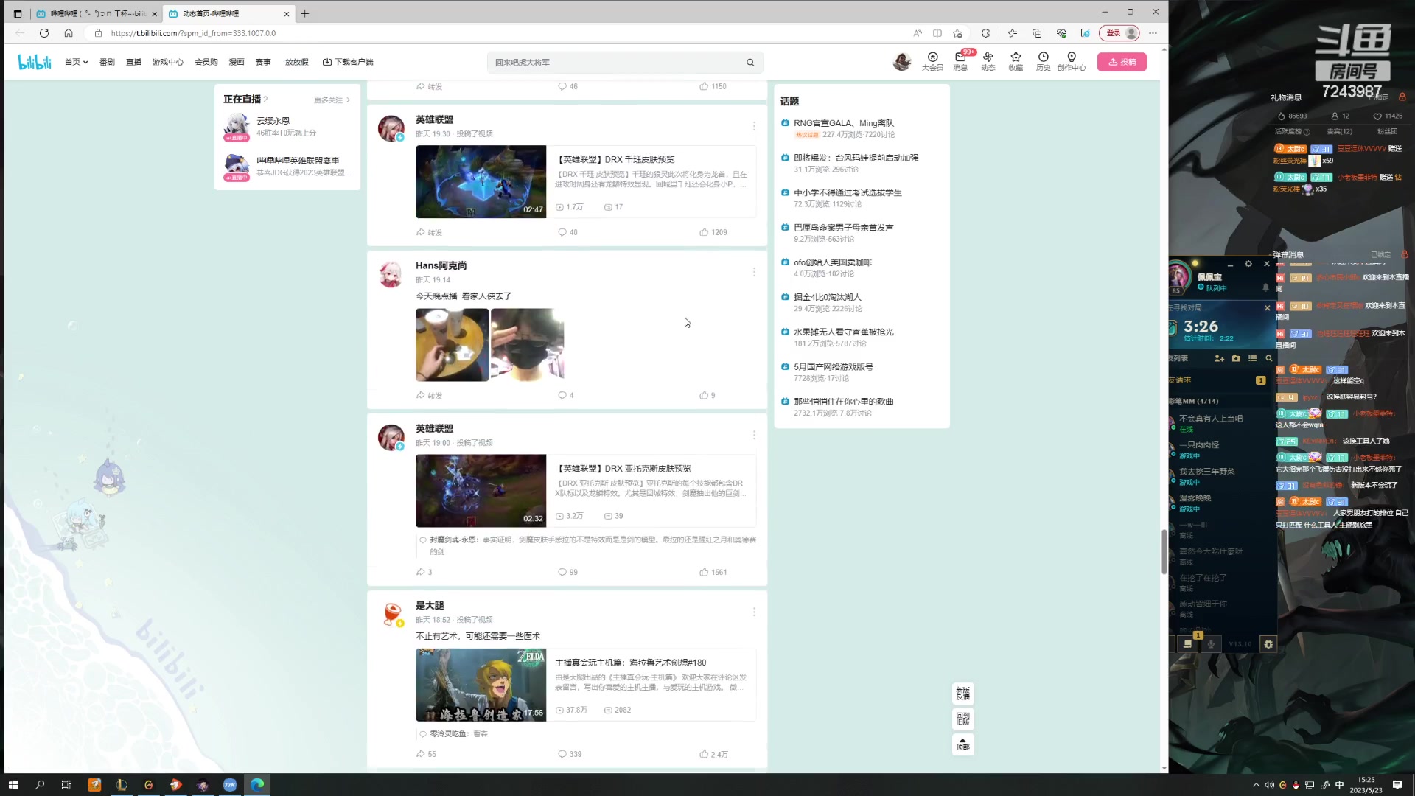Click the 回到旧版 button
This screenshot has height=796, width=1415.
coord(962,719)
